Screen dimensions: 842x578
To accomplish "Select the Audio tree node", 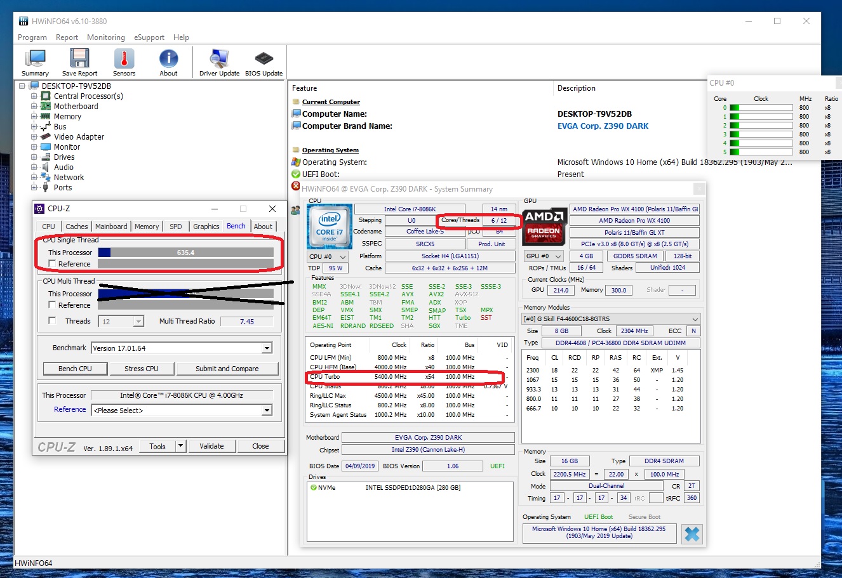I will [63, 167].
